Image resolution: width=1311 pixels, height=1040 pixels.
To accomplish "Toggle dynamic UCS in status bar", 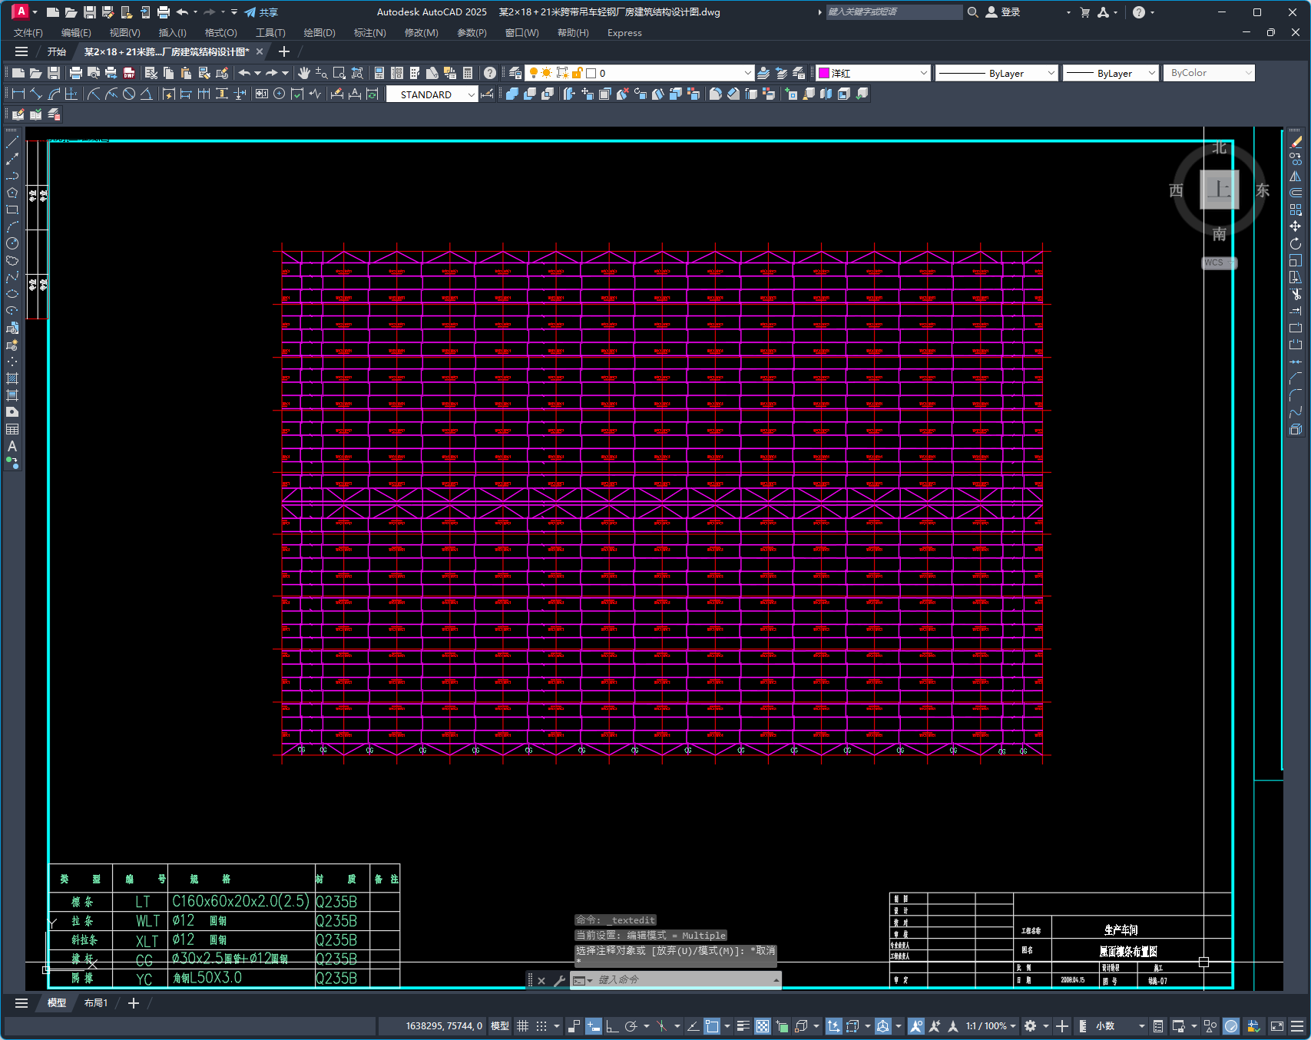I will click(833, 1026).
